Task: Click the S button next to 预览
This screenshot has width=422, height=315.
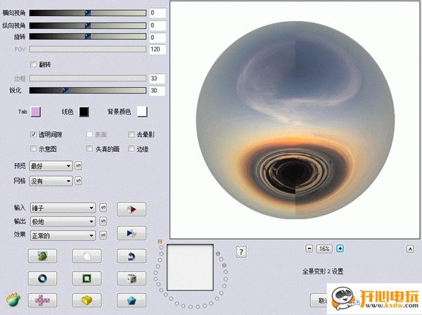Action: click(x=78, y=166)
